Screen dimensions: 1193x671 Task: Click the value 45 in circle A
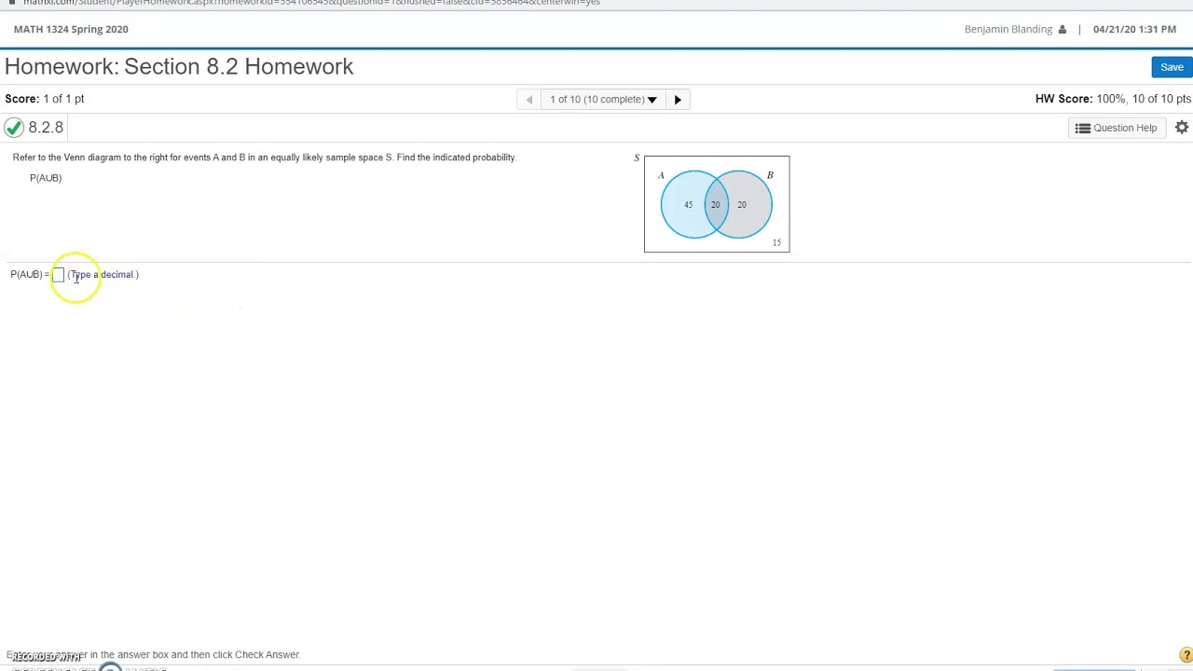688,205
